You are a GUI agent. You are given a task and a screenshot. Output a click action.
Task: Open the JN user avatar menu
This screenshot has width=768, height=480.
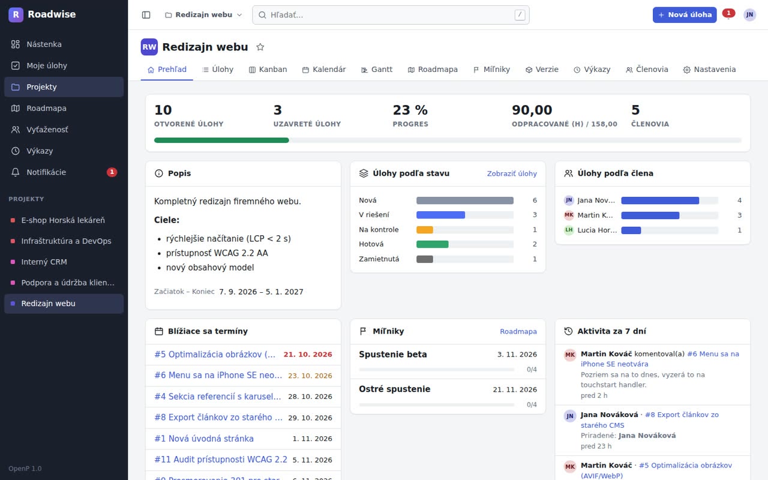749,15
